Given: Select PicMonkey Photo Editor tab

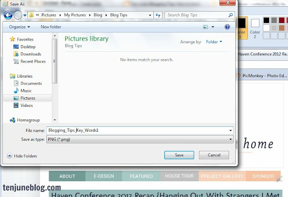Looking at the screenshot, I should pos(263,76).
